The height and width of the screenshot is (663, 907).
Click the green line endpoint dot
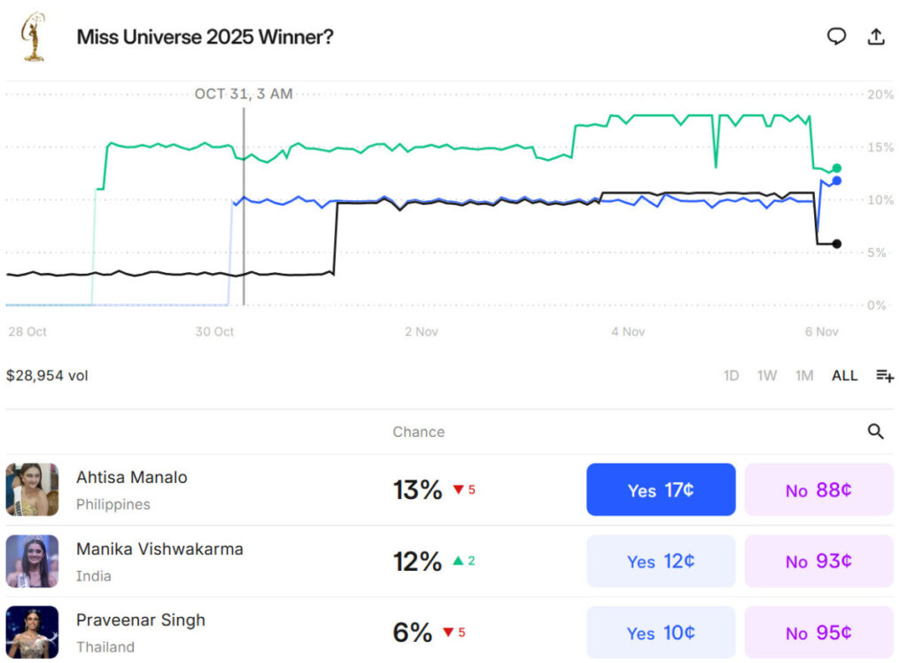837,168
